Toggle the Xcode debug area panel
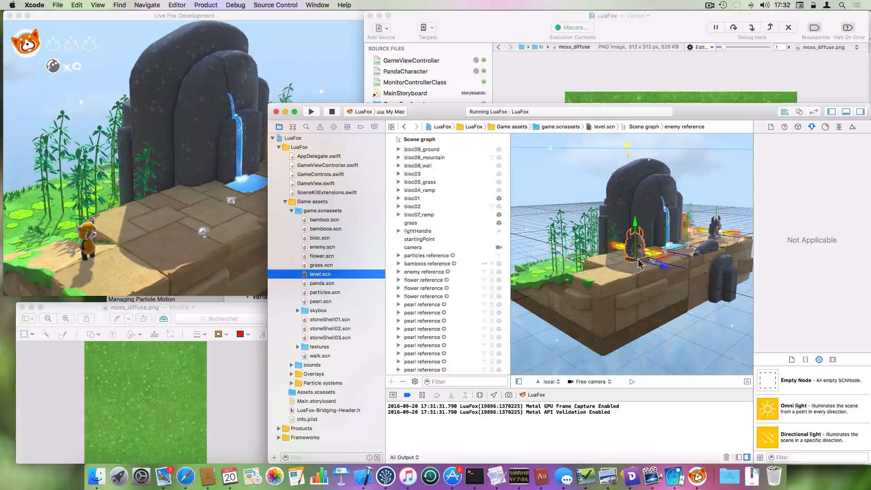Screen dimensions: 871x490 846,112
